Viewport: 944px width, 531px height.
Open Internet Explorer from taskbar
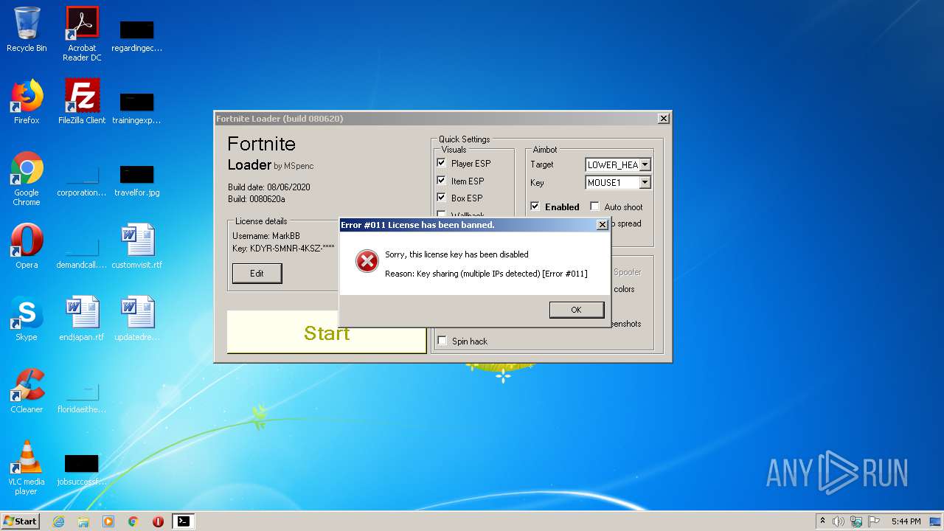[59, 521]
